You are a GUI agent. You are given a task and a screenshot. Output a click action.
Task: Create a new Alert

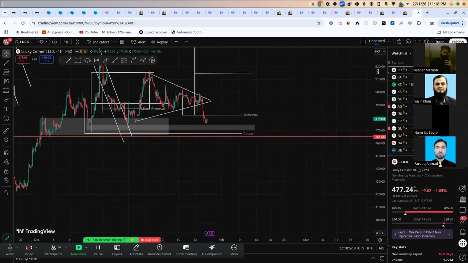(138, 42)
